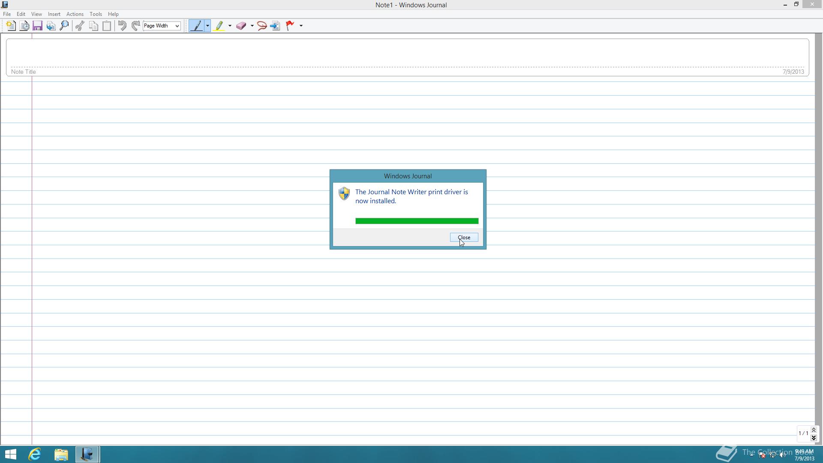Viewport: 823px width, 463px height.
Task: Go to the previous page arrow
Action: (x=814, y=430)
